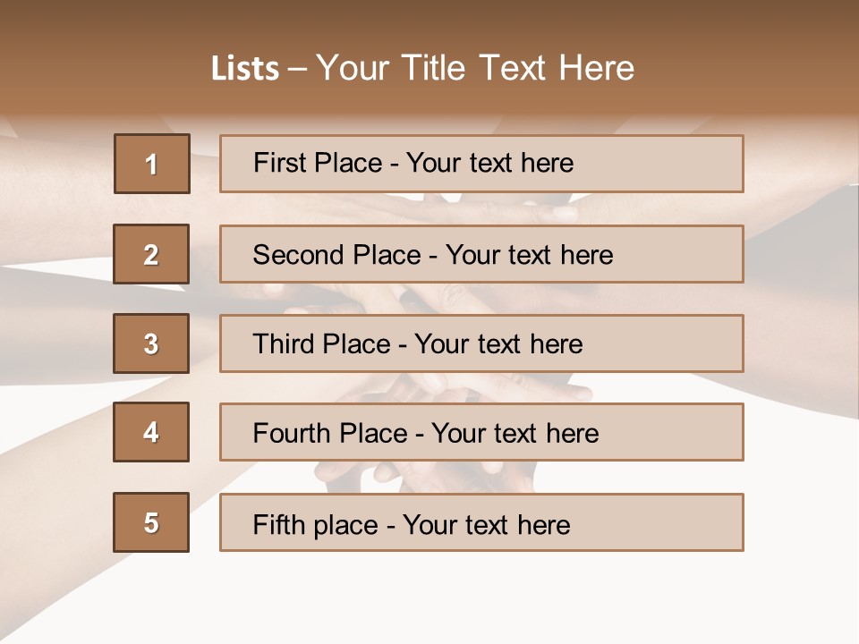Click the brown box labeled 2
This screenshot has height=644, width=859.
[151, 254]
